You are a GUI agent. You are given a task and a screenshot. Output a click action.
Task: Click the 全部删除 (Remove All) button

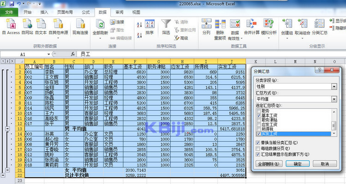(269, 164)
